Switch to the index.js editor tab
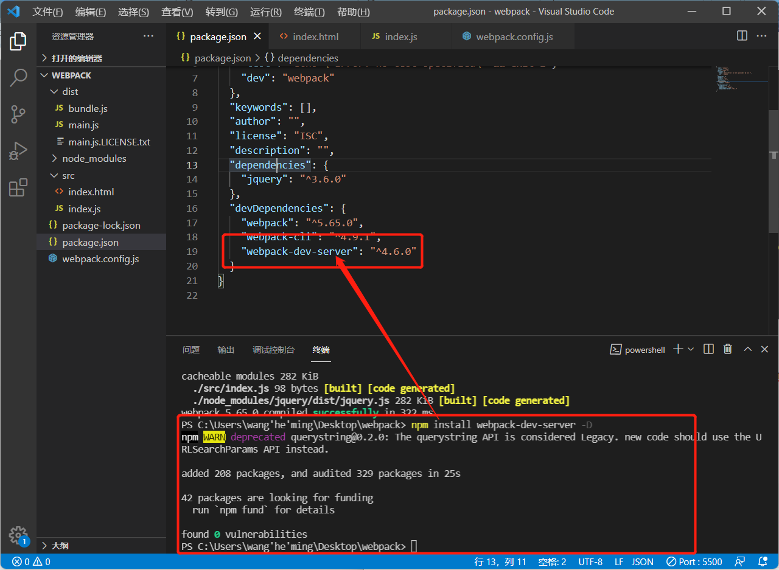Viewport: 779px width, 570px height. point(406,36)
